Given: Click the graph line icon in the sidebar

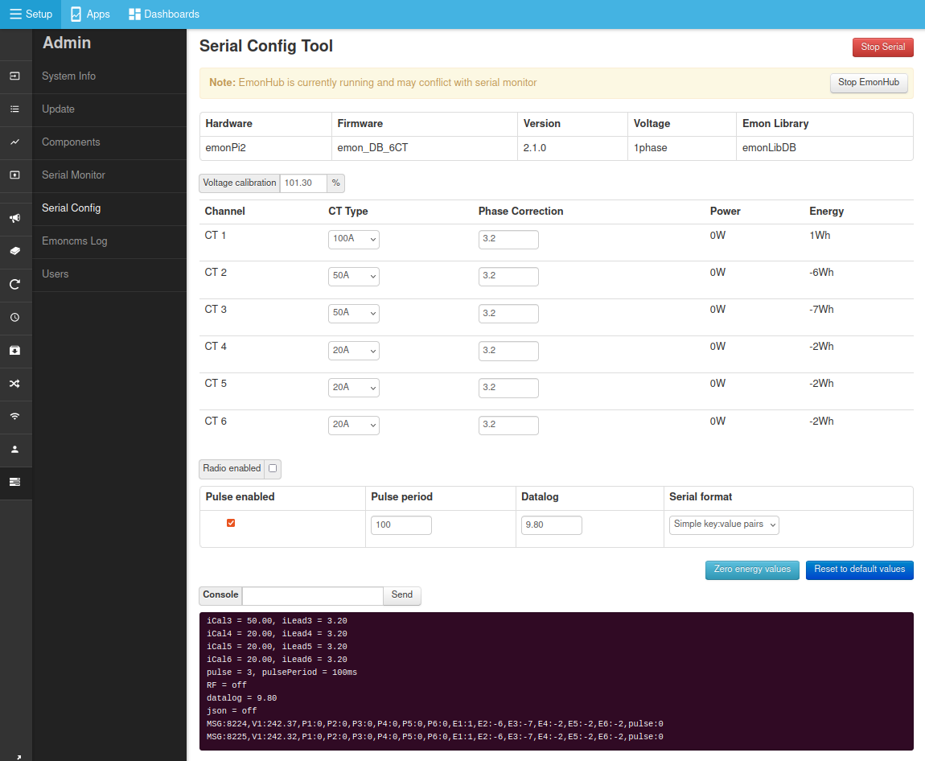Looking at the screenshot, I should click(x=14, y=142).
